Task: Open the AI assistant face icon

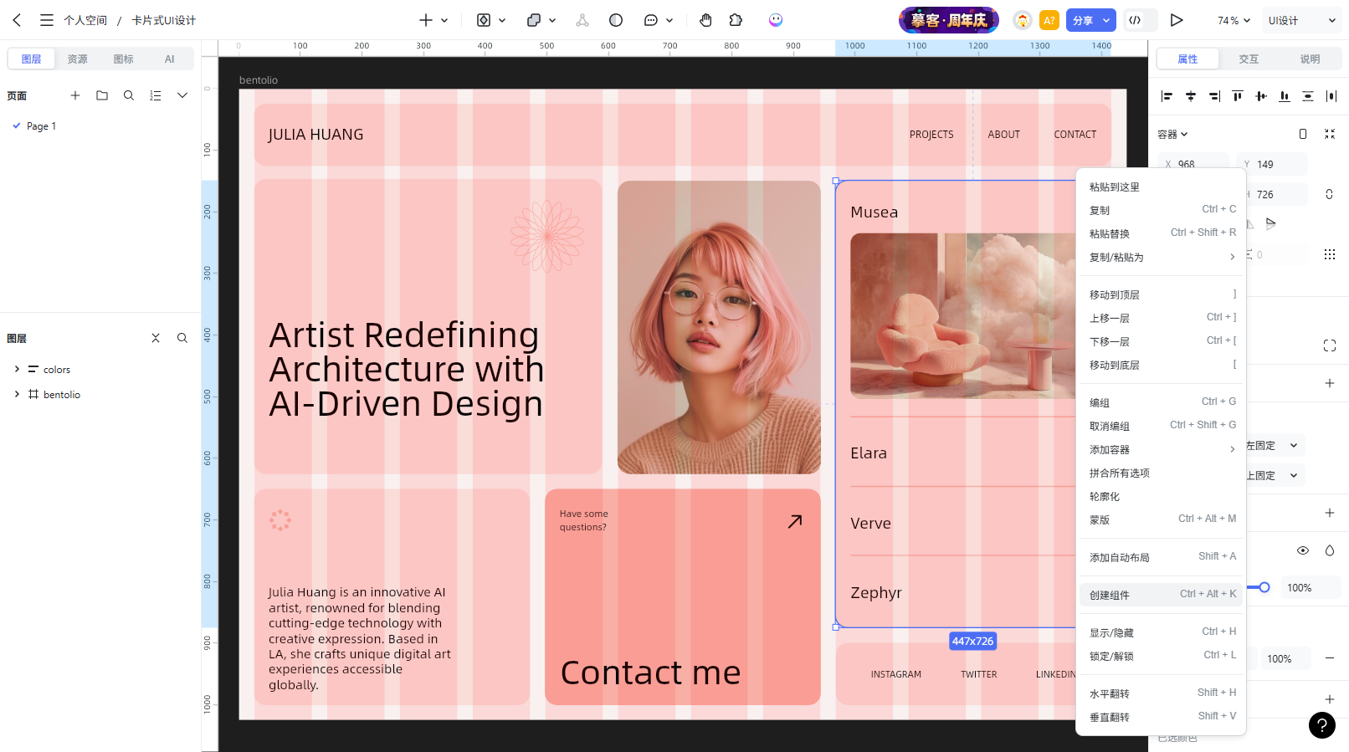Action: coord(776,20)
